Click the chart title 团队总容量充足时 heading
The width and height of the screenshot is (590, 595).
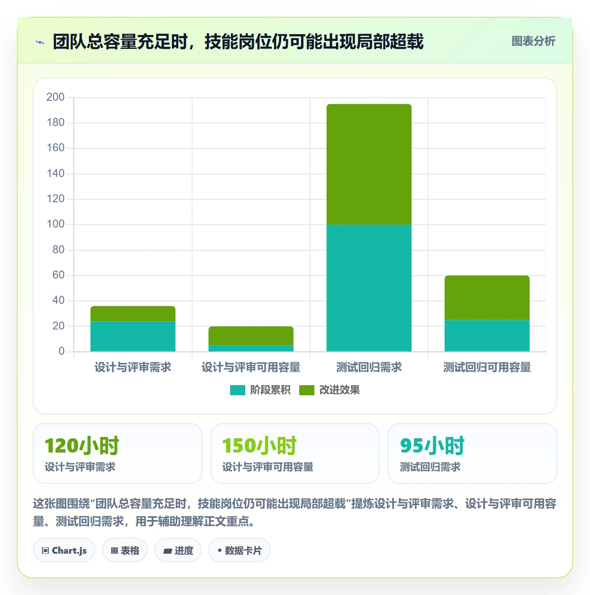[238, 42]
